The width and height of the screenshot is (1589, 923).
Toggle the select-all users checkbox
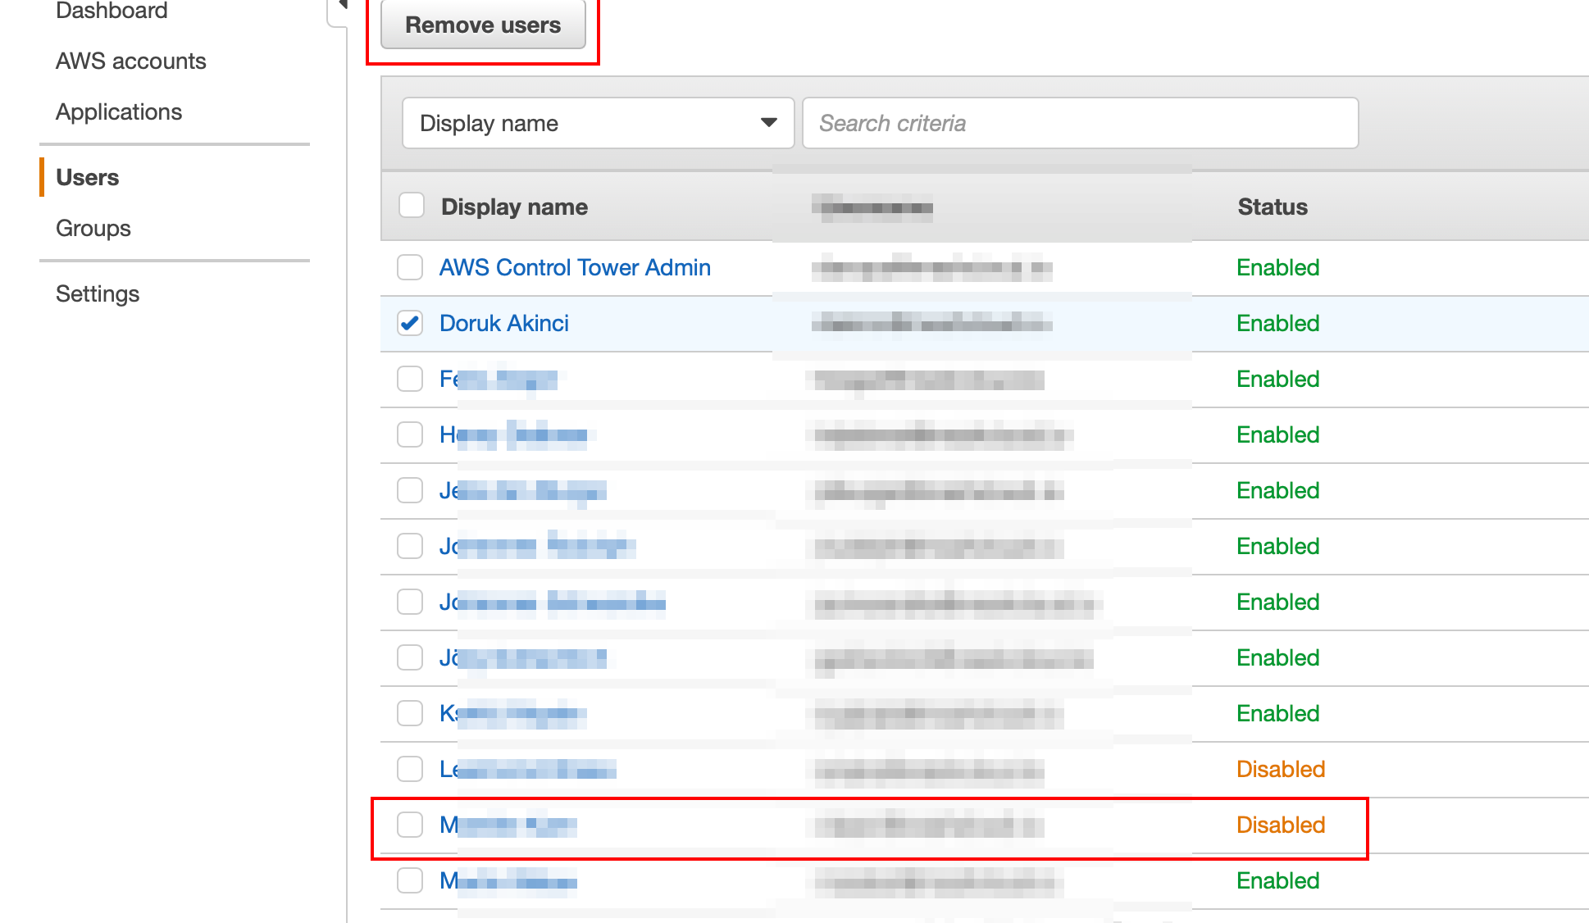tap(411, 205)
